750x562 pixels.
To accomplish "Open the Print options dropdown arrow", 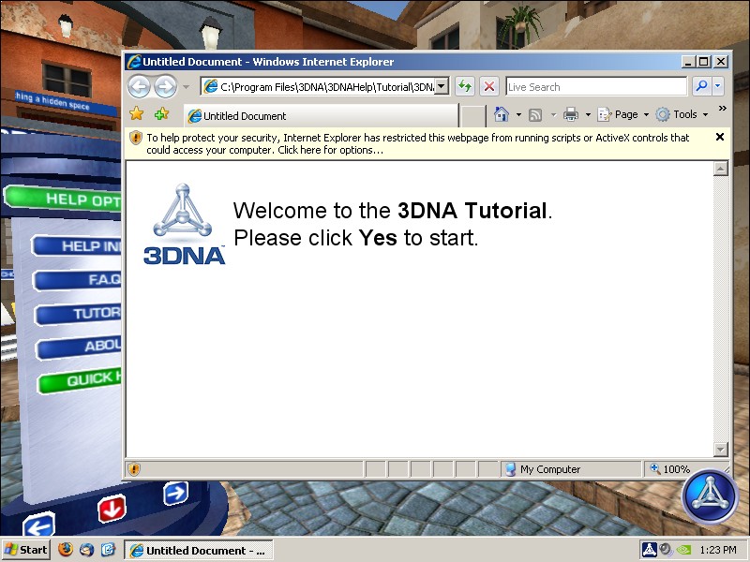I will 588,114.
